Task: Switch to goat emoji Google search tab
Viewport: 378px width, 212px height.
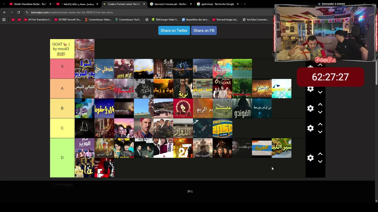Action: click(x=218, y=4)
